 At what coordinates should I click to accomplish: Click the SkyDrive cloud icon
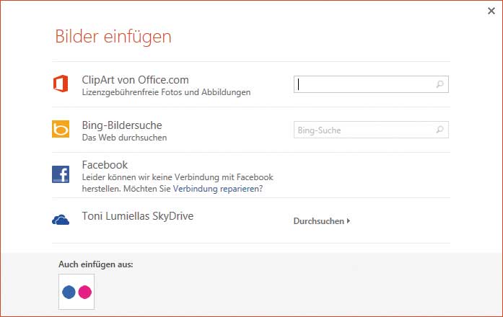point(61,220)
